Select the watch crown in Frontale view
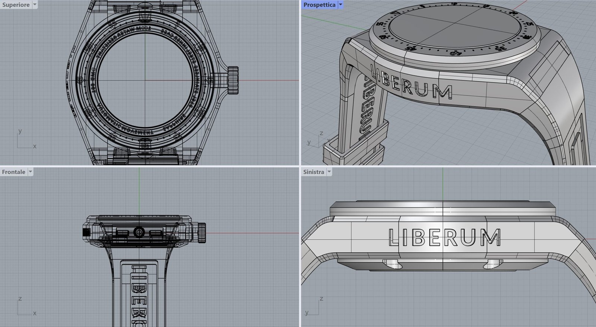Screen dimensions: 596x327 202,233
